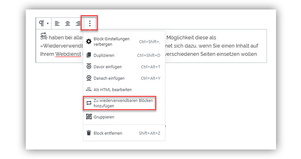
Task: Choose Block-Einstellungen verbergen
Action: (124, 42)
